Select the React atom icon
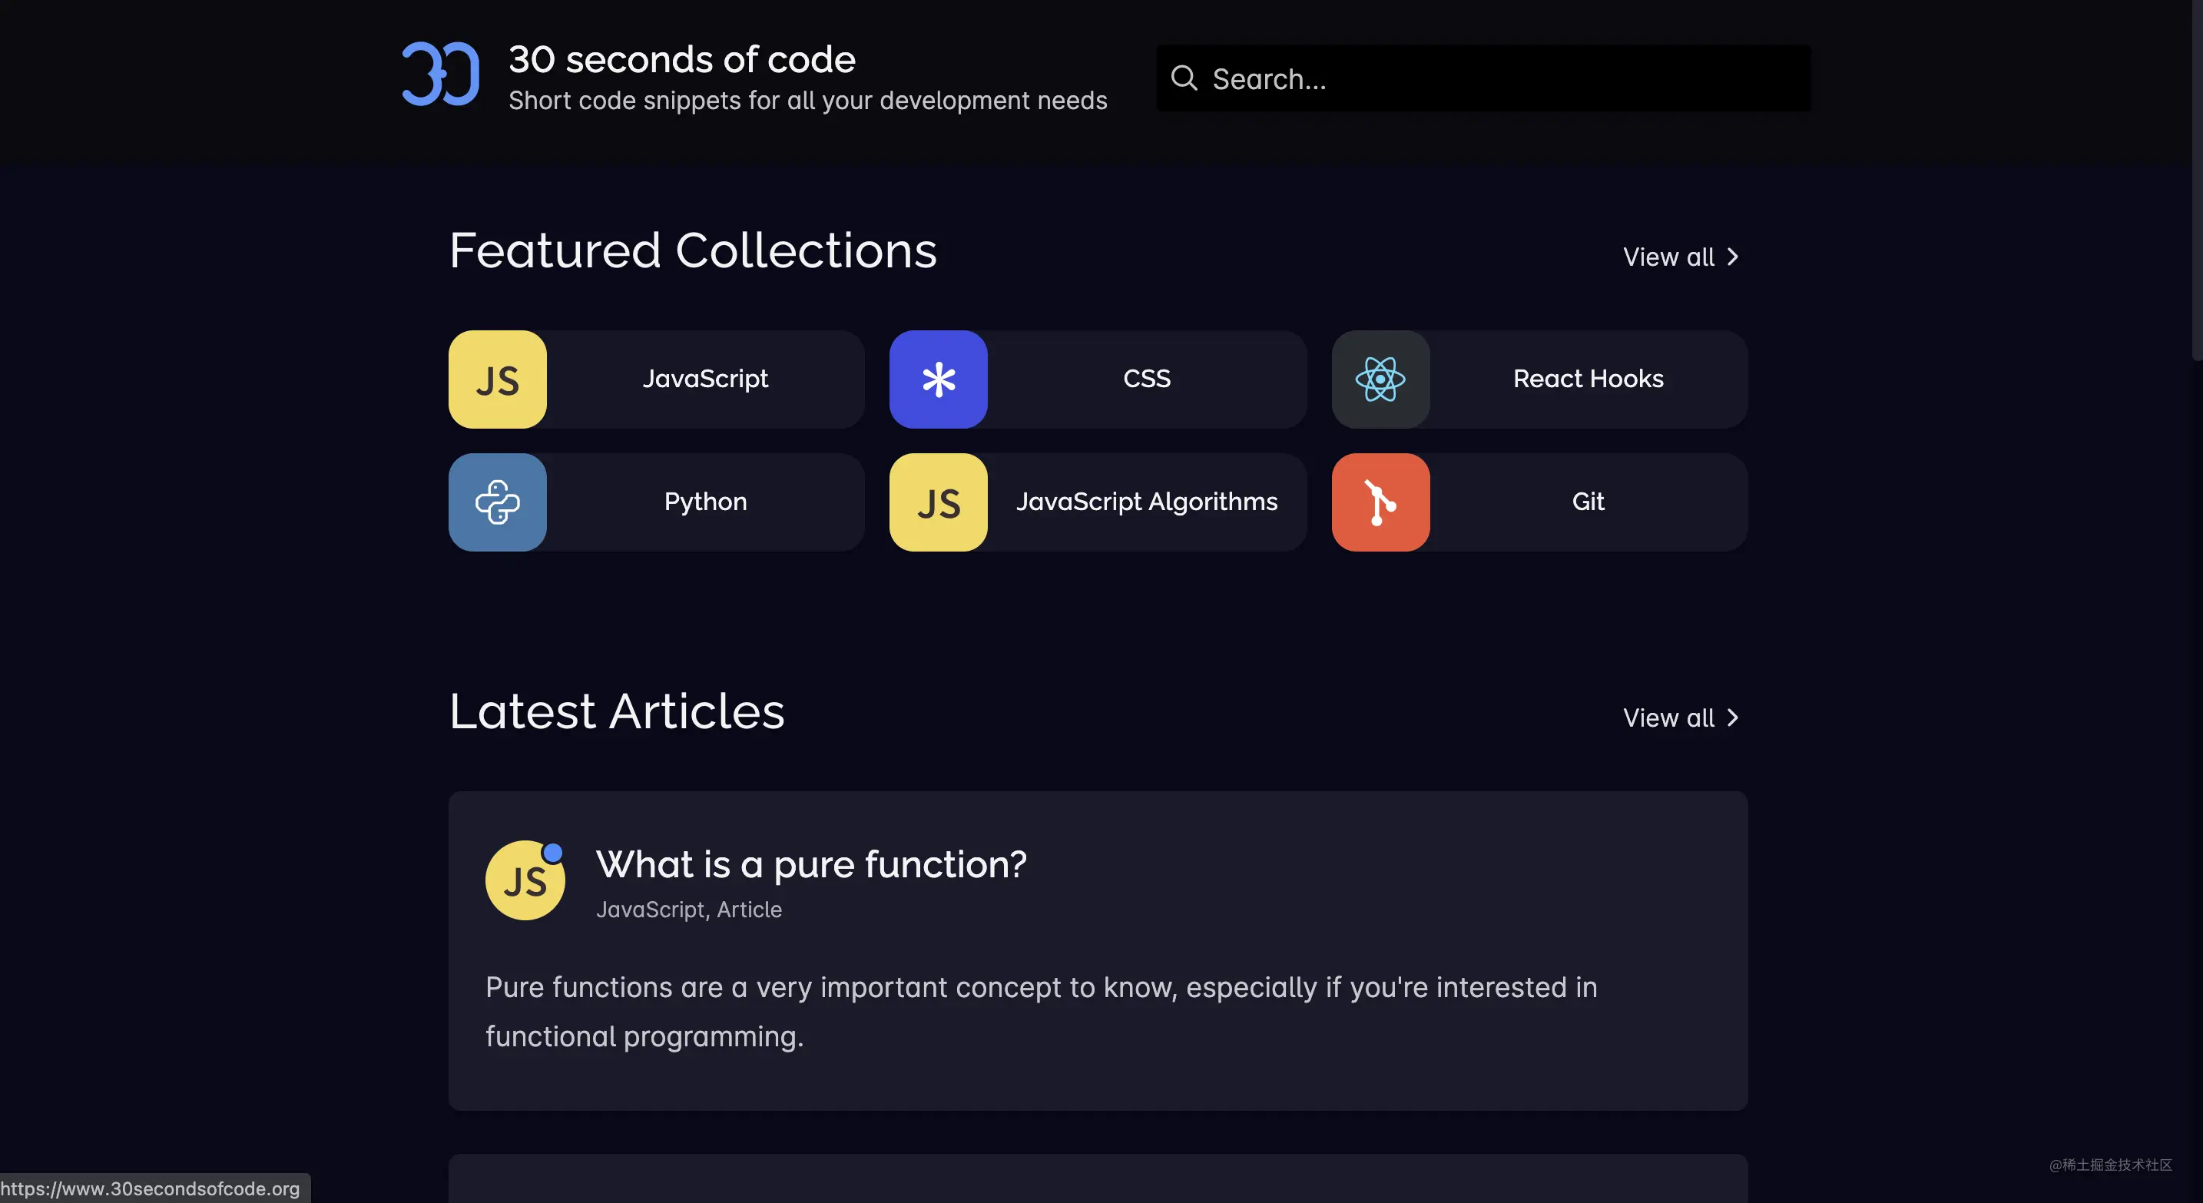Image resolution: width=2203 pixels, height=1203 pixels. 1380,379
